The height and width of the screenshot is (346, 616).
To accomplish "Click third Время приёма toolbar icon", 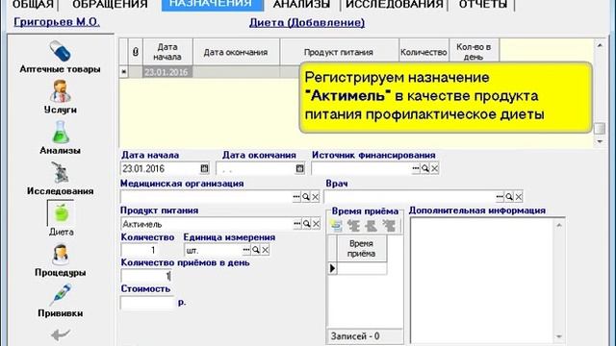I will [372, 226].
